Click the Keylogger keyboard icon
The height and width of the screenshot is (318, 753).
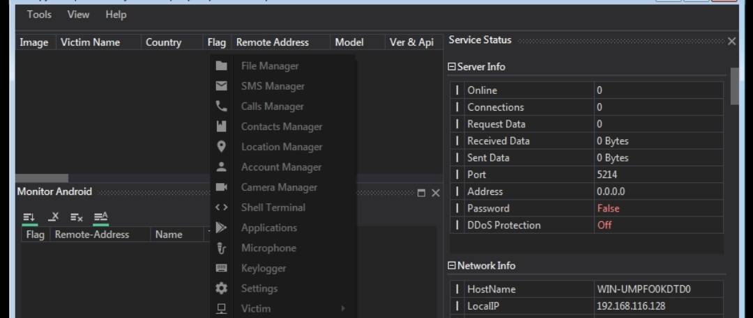222,268
